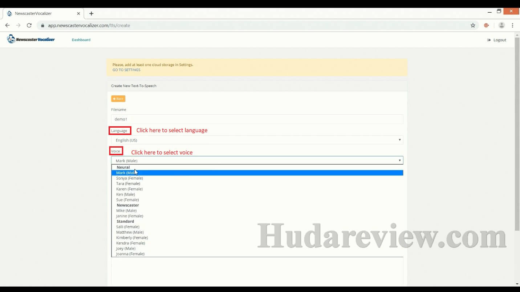Open the red browser extension icon
Viewport: 520px width, 292px height.
pos(487,25)
